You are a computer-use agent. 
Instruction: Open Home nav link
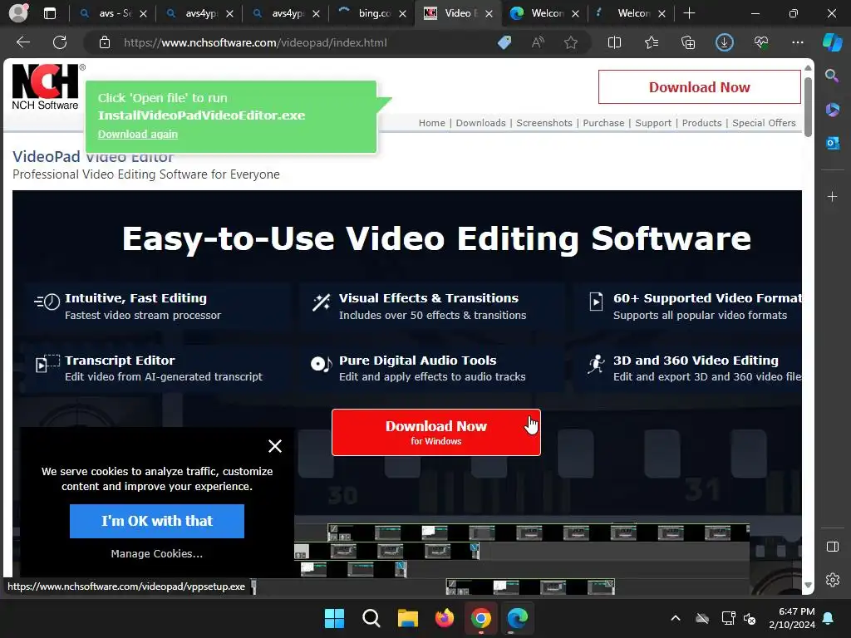[x=432, y=123]
